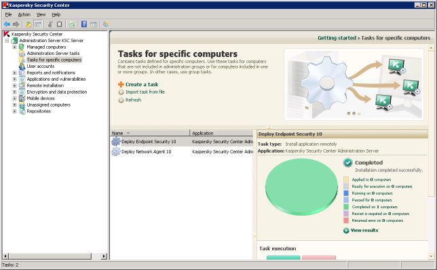
Task: Expand the Unassigned computers node
Action: [14, 104]
